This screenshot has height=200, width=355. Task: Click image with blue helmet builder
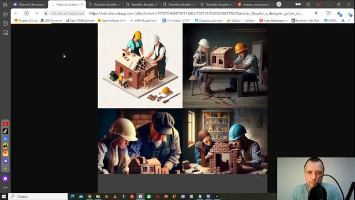(x=225, y=141)
